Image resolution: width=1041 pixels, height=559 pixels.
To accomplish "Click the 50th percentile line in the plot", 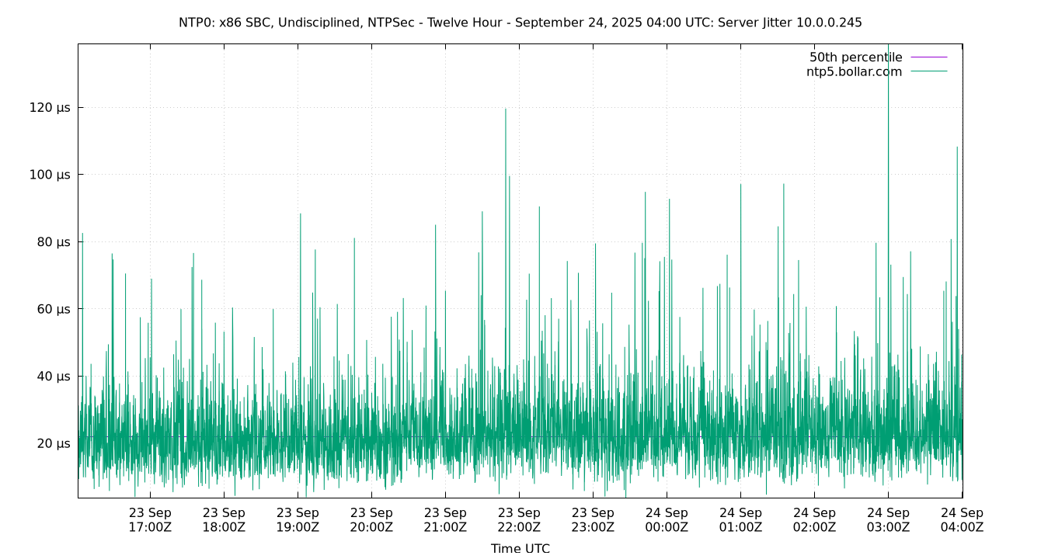I will (311, 436).
